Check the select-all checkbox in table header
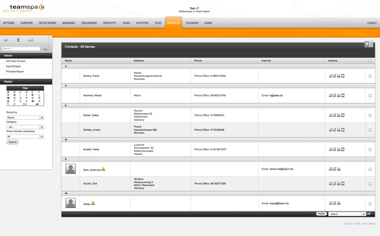Screen dimensions: 380x236 (x=370, y=61)
